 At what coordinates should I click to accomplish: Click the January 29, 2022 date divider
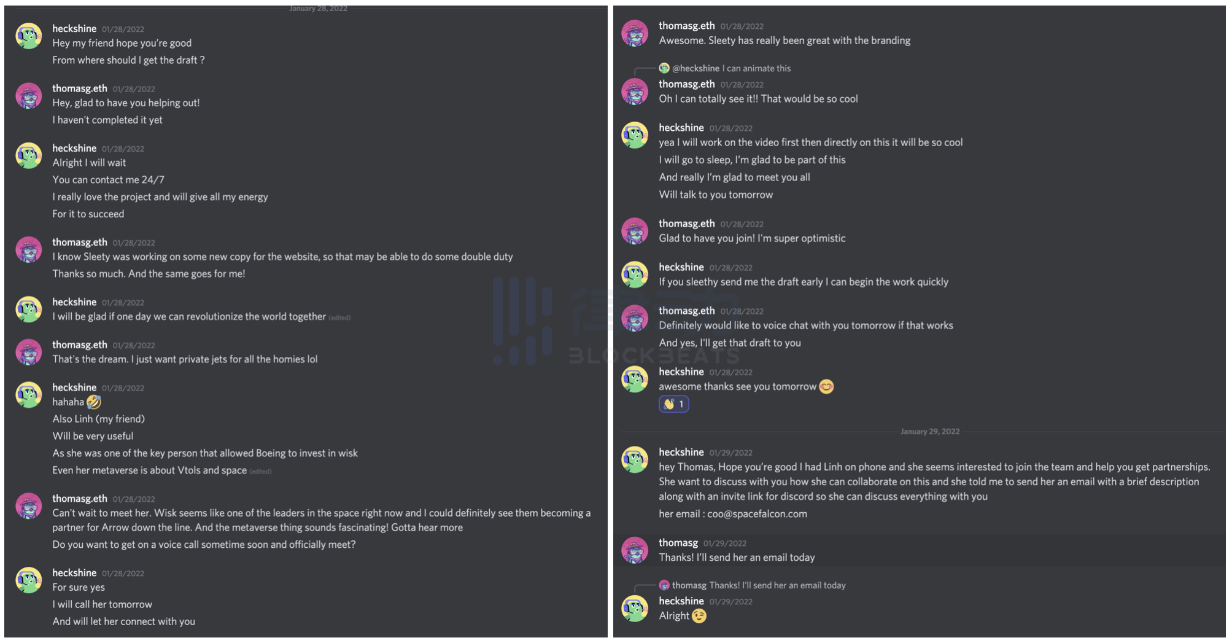pyautogui.click(x=929, y=432)
